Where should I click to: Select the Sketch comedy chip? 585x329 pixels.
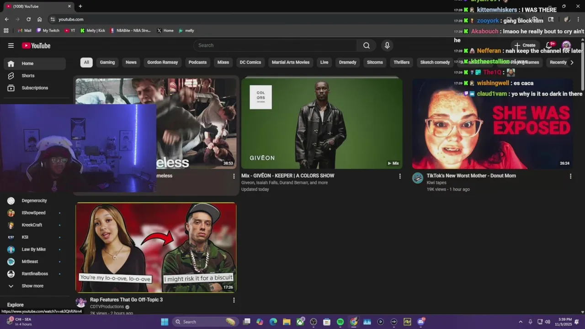tap(435, 62)
